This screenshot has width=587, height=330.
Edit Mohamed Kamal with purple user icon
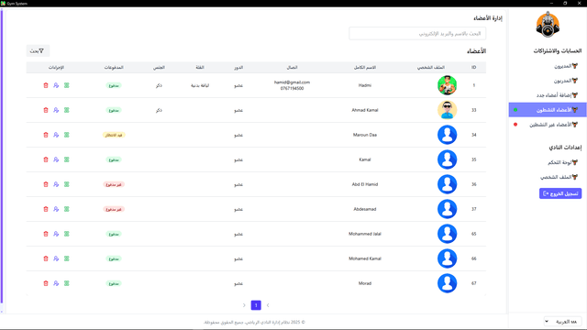56,258
